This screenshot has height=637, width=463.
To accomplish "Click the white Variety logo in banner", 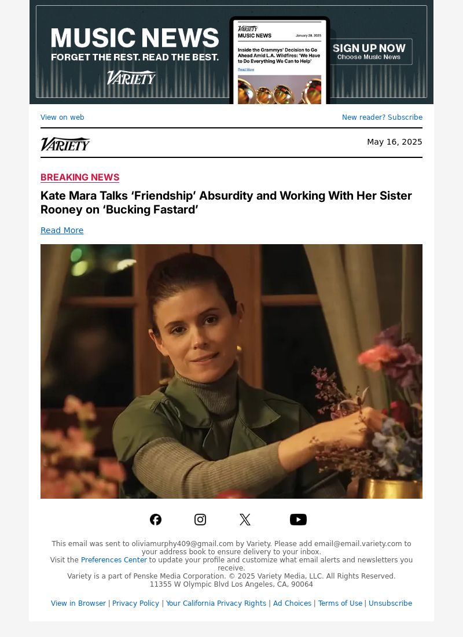I will [131, 77].
